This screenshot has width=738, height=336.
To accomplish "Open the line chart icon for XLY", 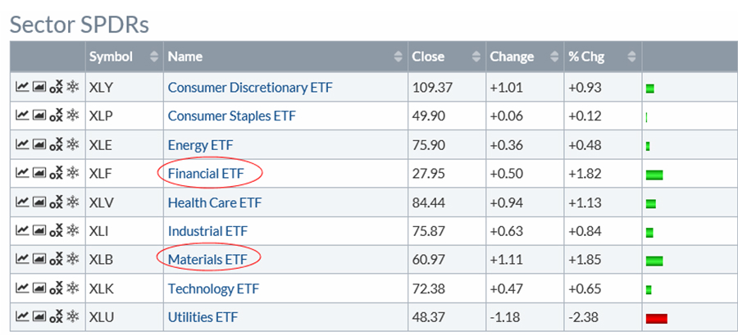I will [22, 87].
